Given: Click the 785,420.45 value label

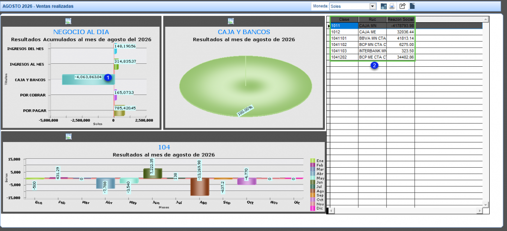Looking at the screenshot, I should pyautogui.click(x=125, y=108).
